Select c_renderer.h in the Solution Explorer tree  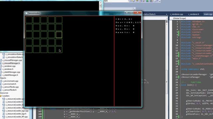(x=8, y=69)
